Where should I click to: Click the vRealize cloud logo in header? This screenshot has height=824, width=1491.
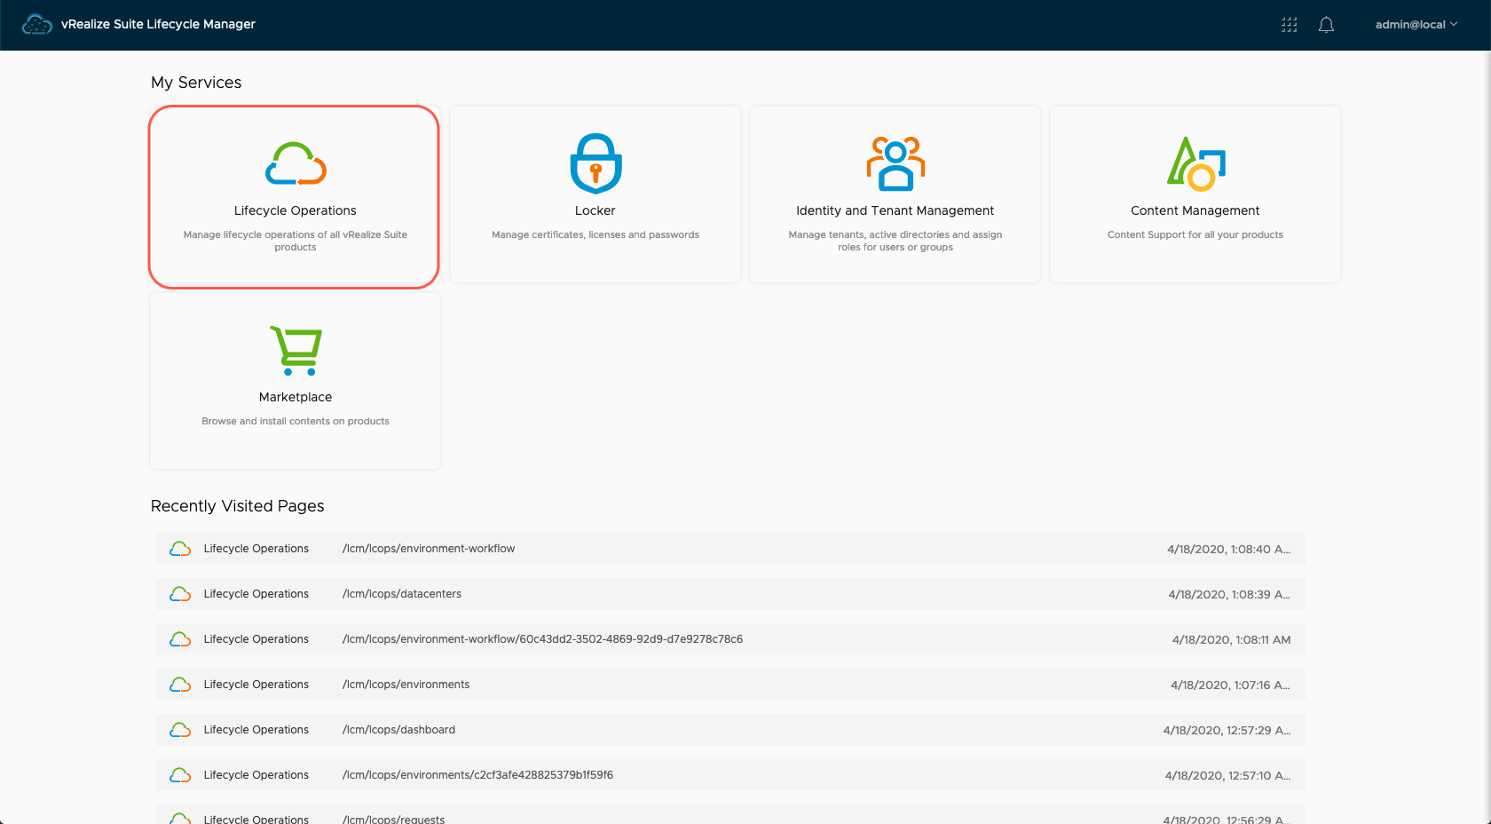(x=36, y=25)
